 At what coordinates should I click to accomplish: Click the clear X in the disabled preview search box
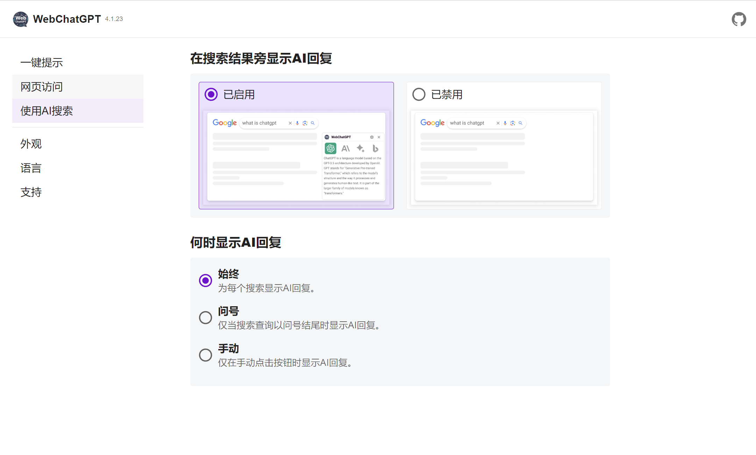(498, 123)
